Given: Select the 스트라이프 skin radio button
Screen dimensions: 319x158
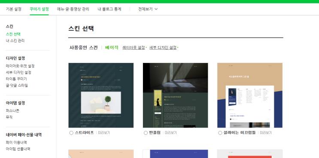Looking at the screenshot, I should [x=71, y=133].
